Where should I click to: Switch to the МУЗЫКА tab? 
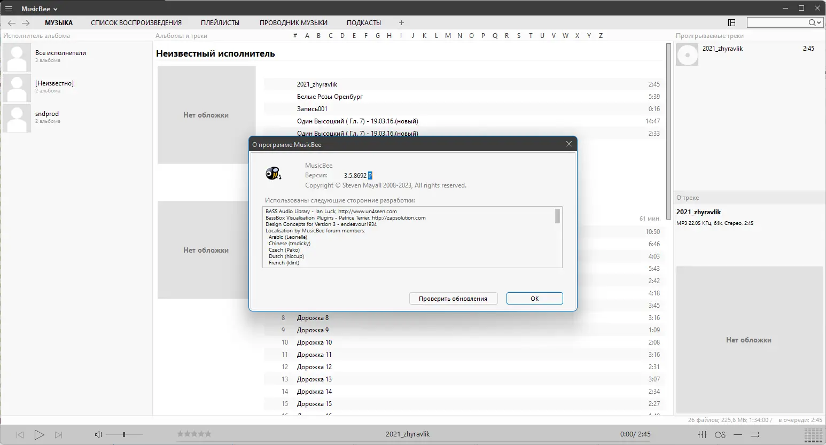pos(59,23)
